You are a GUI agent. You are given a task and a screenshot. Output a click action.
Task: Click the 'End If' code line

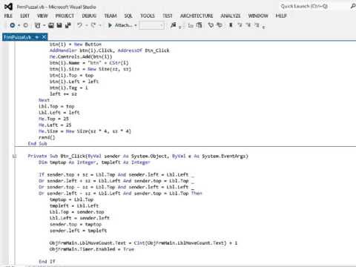[x=47, y=261]
